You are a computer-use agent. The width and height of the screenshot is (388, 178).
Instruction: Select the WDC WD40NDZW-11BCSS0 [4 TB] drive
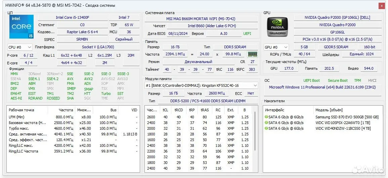click(322, 128)
